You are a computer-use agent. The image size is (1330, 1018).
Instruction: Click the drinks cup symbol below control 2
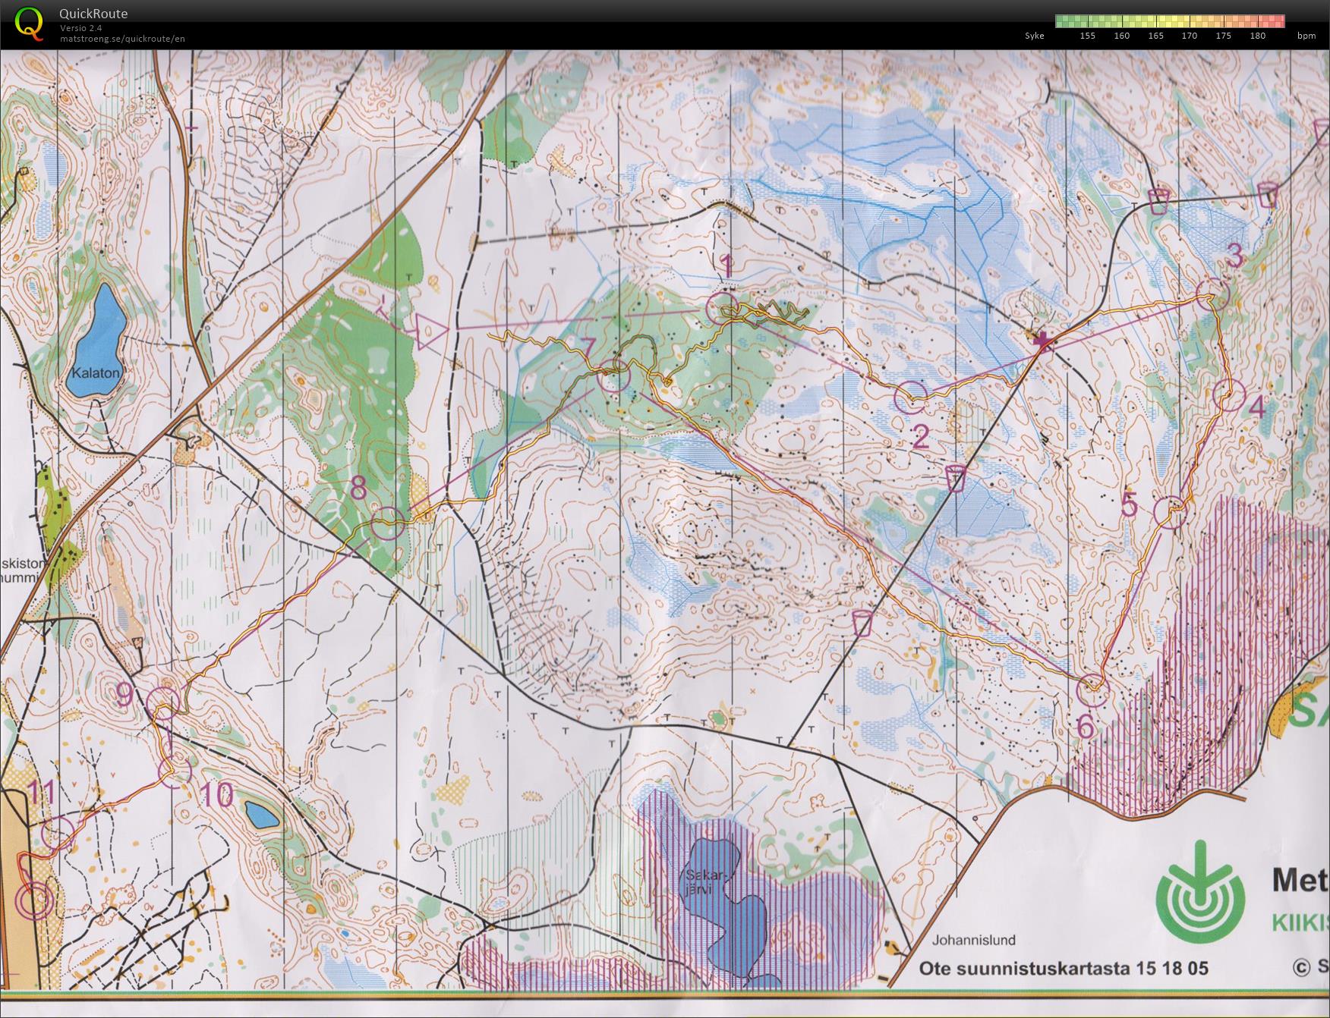coord(956,479)
